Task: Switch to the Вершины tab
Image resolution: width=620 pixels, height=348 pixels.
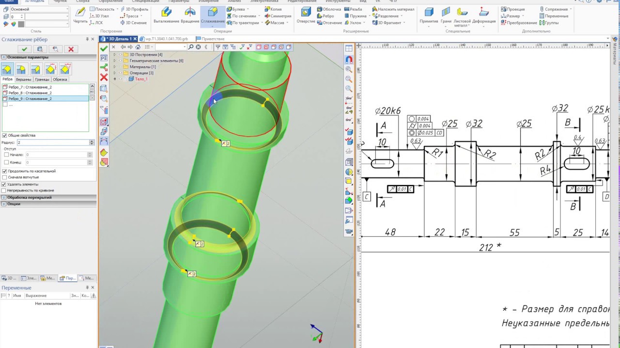Action: pos(23,79)
